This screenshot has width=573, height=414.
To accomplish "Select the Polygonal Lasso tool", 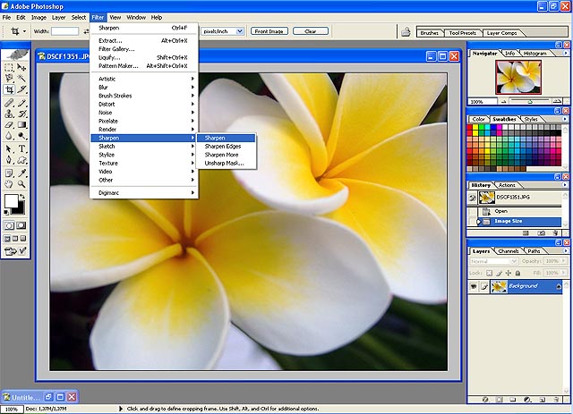I will pyautogui.click(x=9, y=78).
